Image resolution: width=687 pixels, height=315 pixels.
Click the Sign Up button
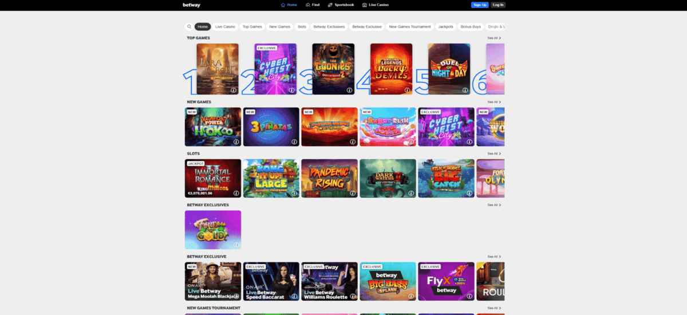480,5
